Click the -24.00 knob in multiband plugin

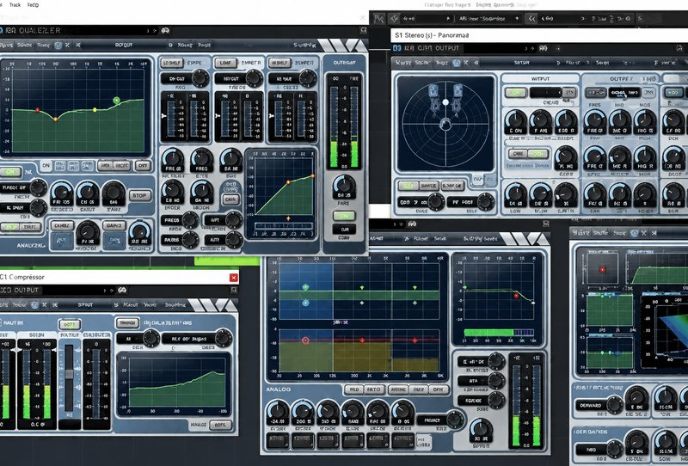(277, 412)
